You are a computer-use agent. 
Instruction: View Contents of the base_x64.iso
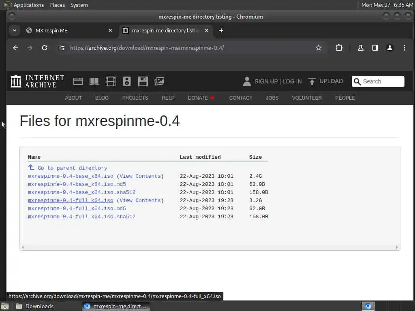point(140,176)
